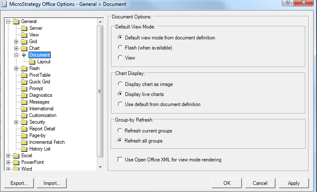Click the View folder icon in tree

point(24,35)
